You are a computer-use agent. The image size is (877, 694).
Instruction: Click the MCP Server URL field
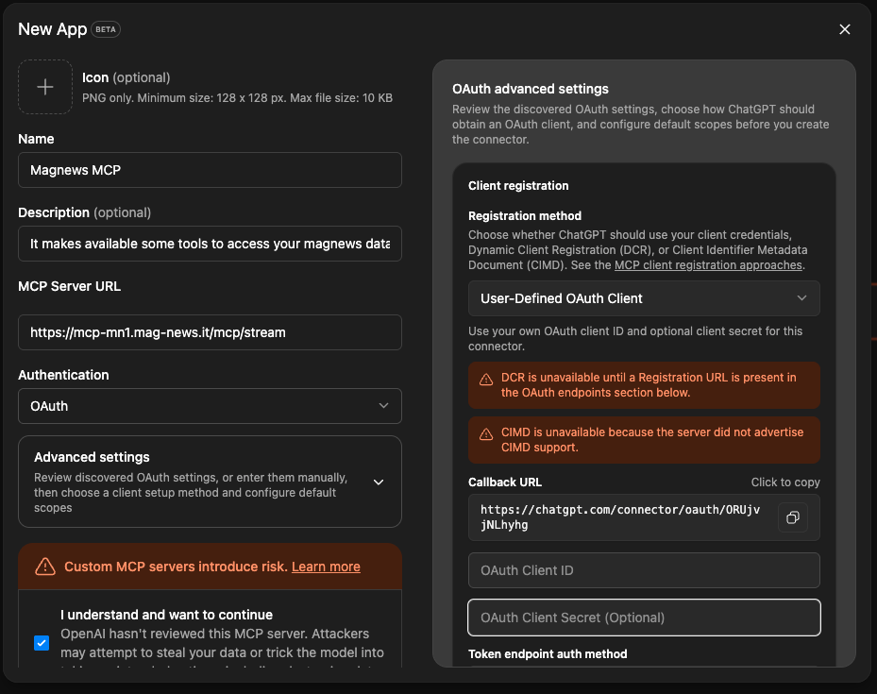coord(210,332)
